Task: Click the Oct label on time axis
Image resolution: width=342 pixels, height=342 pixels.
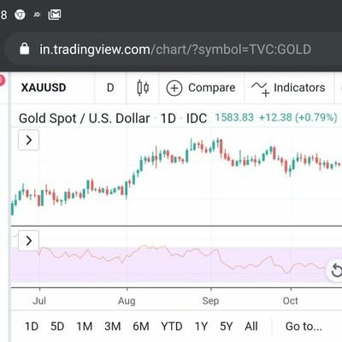Action: click(291, 301)
